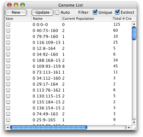Viewport: 143px width, 137px height.
Task: Click horizontal scrollbar left arrow
Action: [8, 128]
